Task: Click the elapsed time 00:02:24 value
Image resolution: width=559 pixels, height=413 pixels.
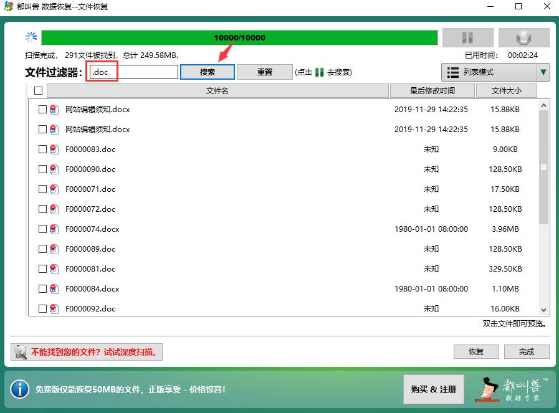Action: pyautogui.click(x=523, y=55)
